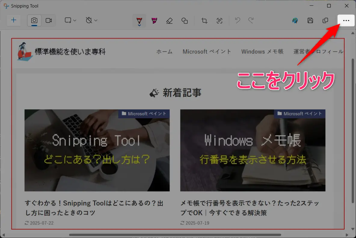Click the Microsoft ペイント tag on the Snipping Tool card
Screen dimensions: 356x238
(144, 114)
